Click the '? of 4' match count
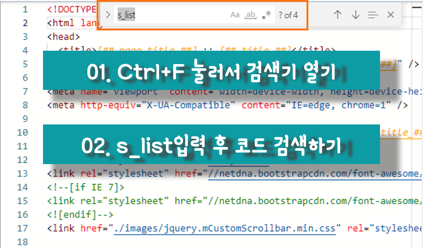 point(288,15)
